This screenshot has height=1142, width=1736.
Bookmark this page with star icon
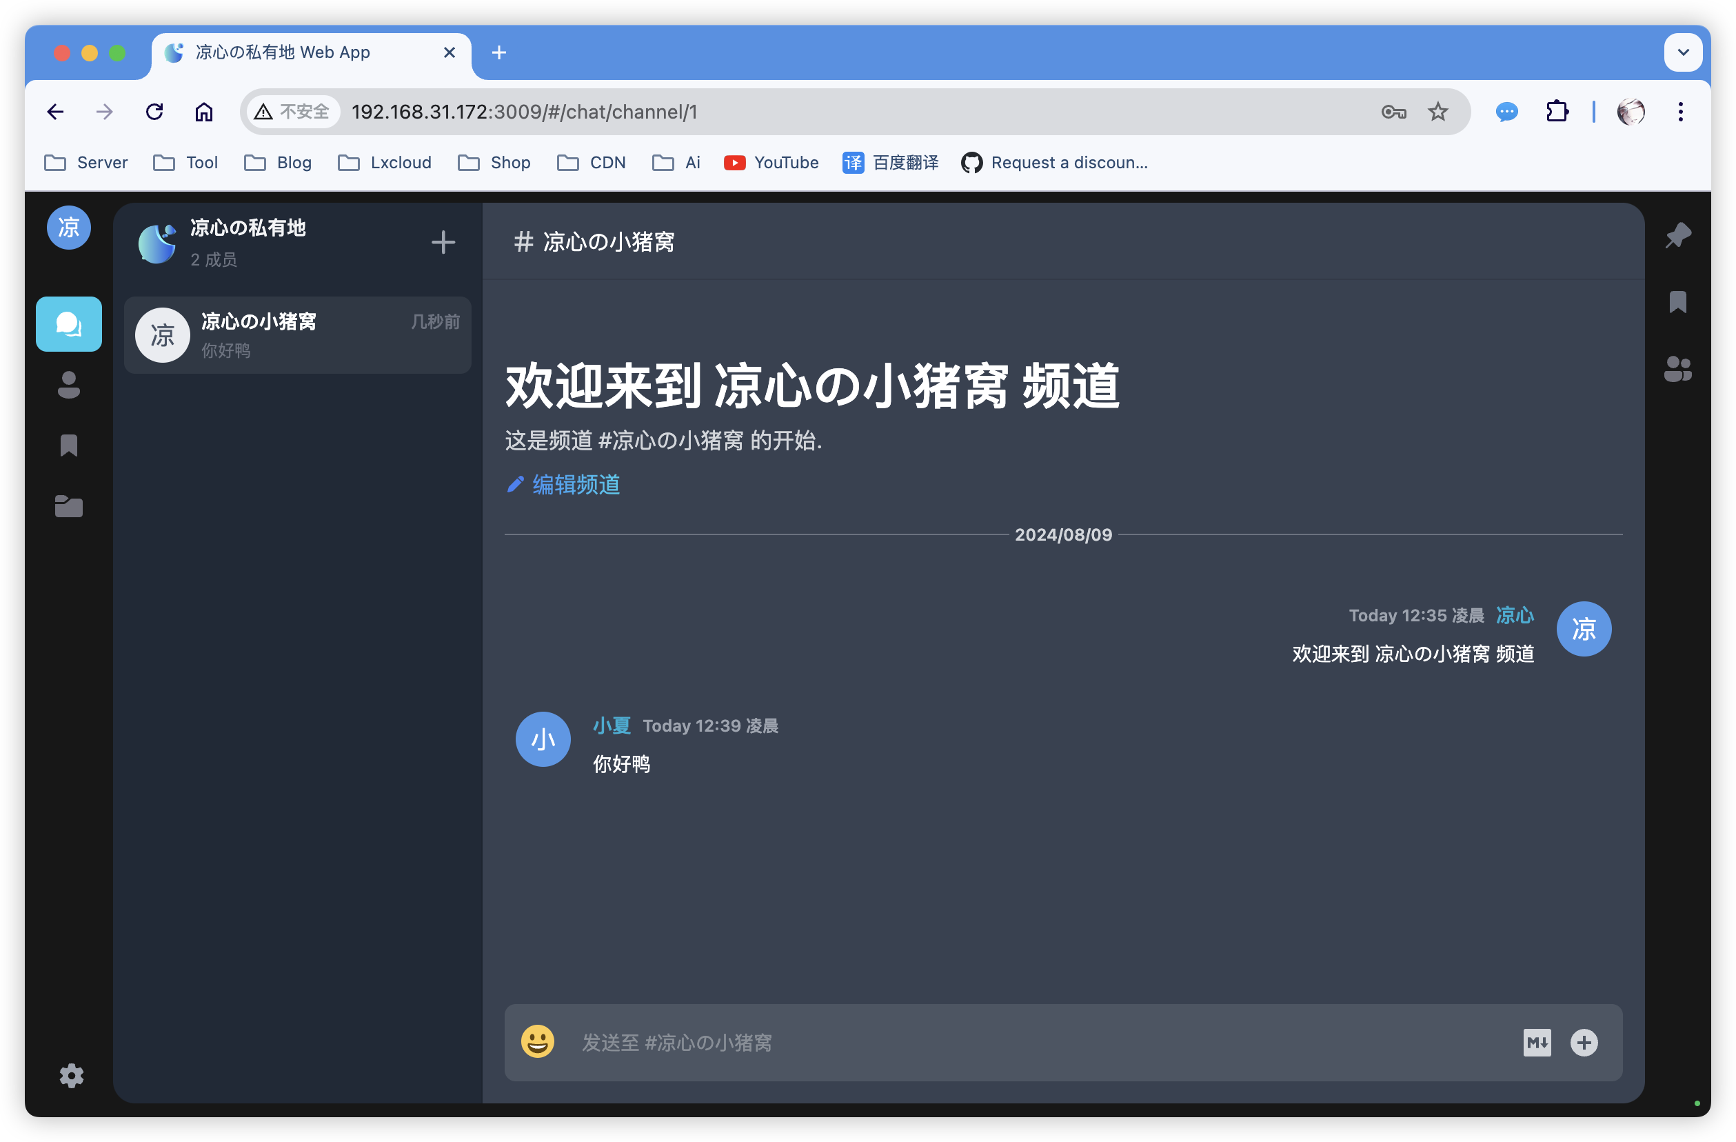(1437, 112)
